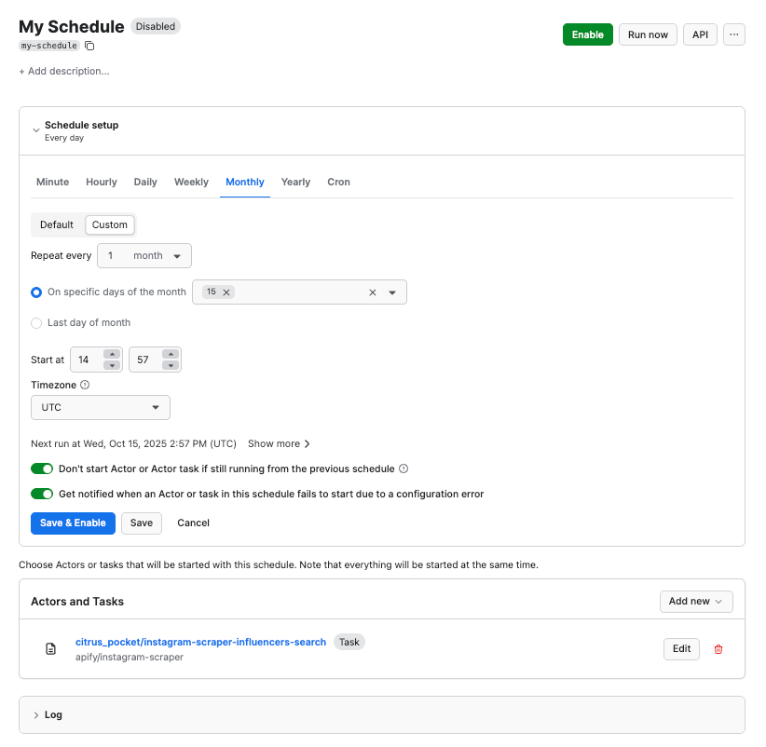Switch to the Weekly tab
The image size is (766, 747).
191,183
